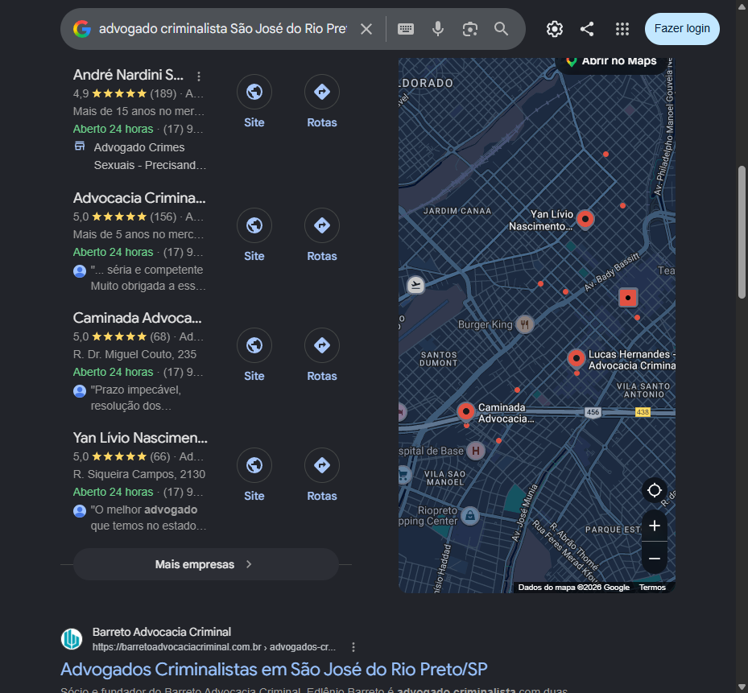The width and height of the screenshot is (748, 693).
Task: Select Caminada Advocacia map pin
Action: 466,411
